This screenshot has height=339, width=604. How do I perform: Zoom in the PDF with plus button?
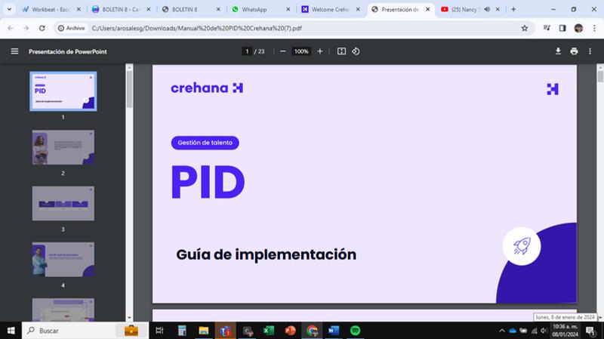pos(319,51)
